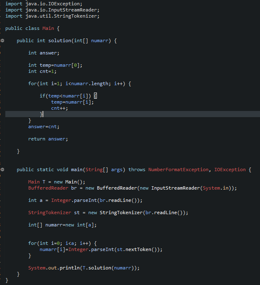This screenshot has width=260, height=285.
Task: Click 'String[]' in main signature
Action: (97, 170)
